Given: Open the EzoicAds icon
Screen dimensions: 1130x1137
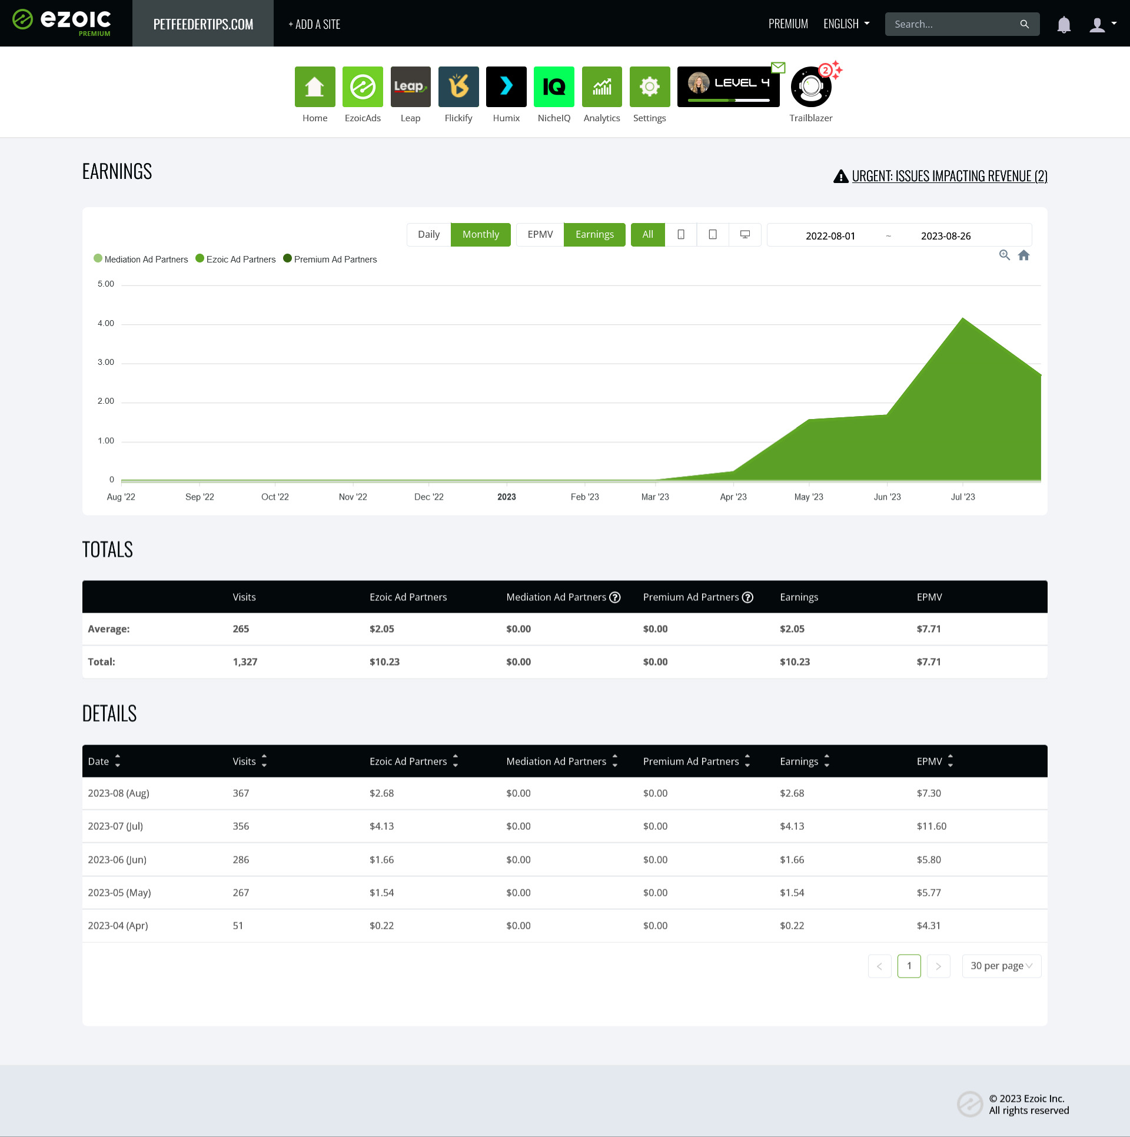Looking at the screenshot, I should pyautogui.click(x=363, y=87).
